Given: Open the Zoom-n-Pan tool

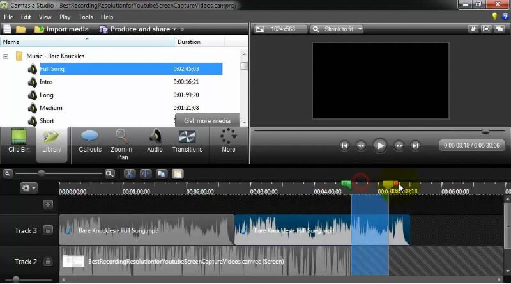Looking at the screenshot, I should tap(122, 145).
